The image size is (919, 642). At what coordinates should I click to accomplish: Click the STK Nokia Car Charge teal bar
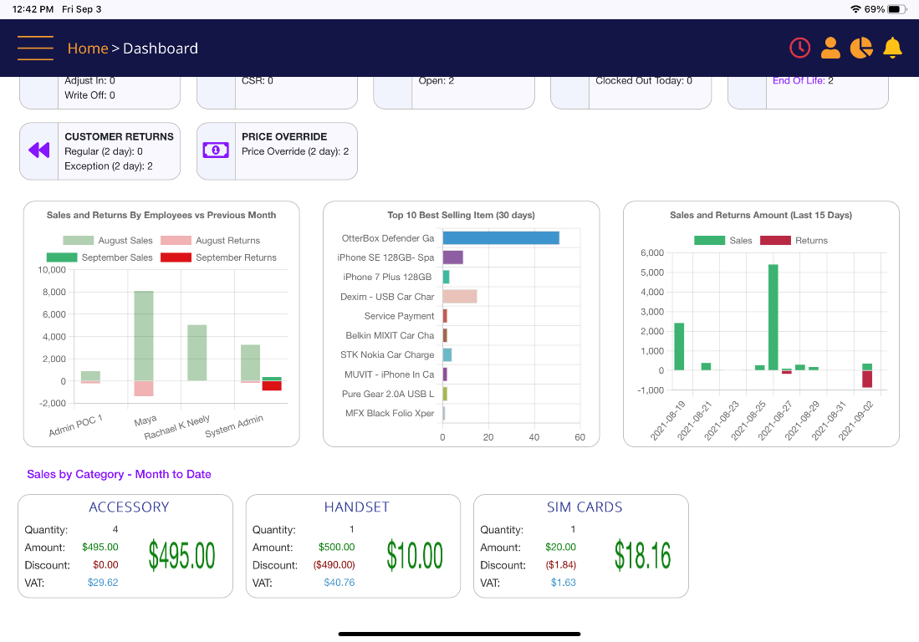(x=447, y=354)
